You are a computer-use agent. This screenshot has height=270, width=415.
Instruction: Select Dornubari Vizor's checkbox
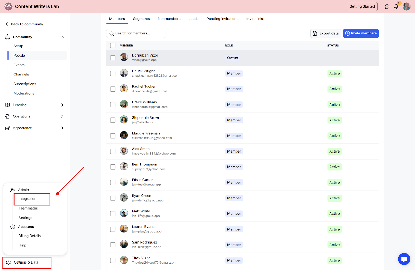(x=113, y=58)
